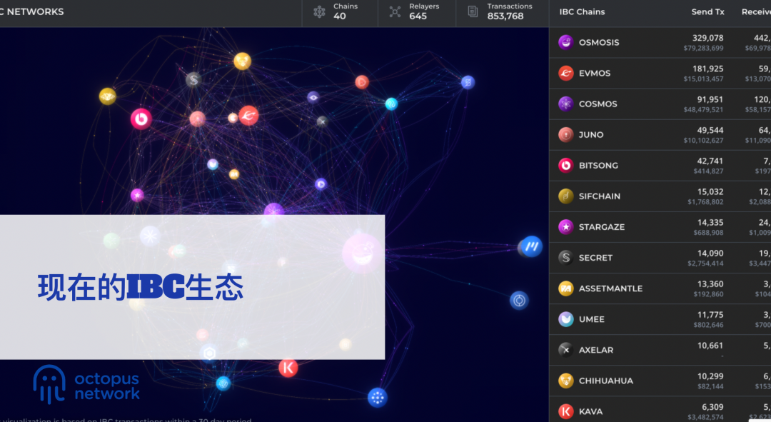Click the Stargaze icon in list
The width and height of the screenshot is (771, 422).
(x=565, y=227)
